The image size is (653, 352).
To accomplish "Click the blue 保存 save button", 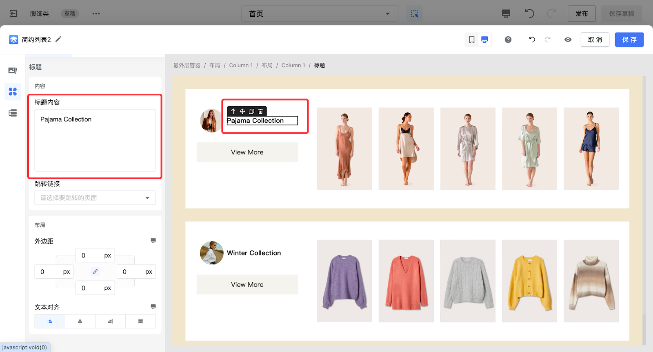I will point(629,40).
